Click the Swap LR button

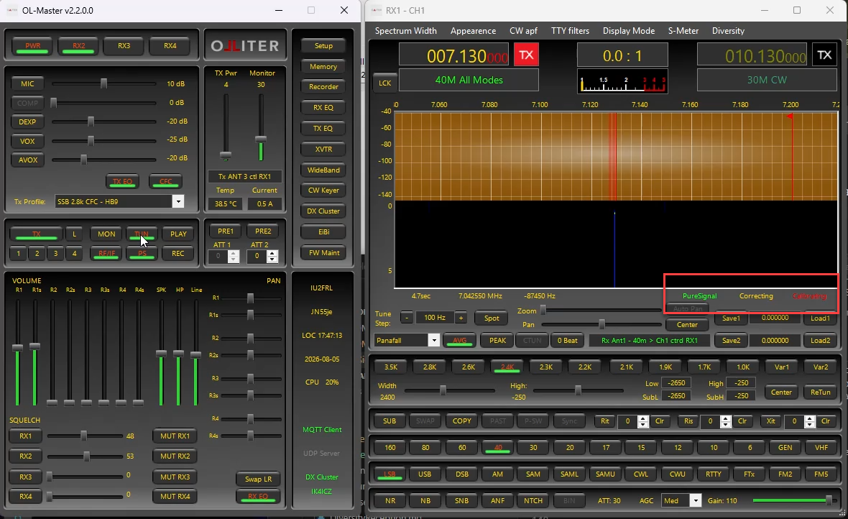[258, 479]
